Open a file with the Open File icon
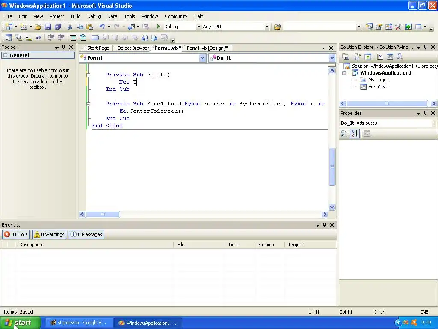Image resolution: width=438 pixels, height=329 pixels. click(38, 27)
